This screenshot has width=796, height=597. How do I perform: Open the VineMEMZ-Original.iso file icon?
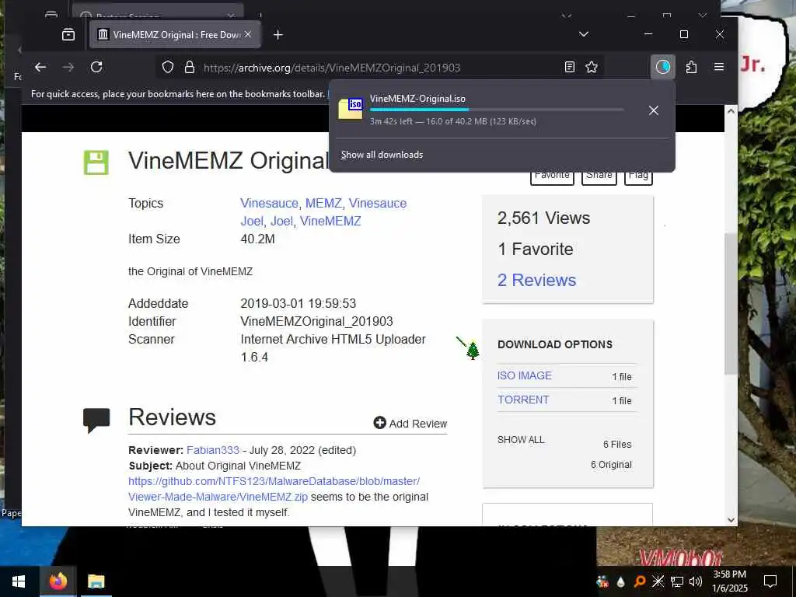click(x=351, y=109)
